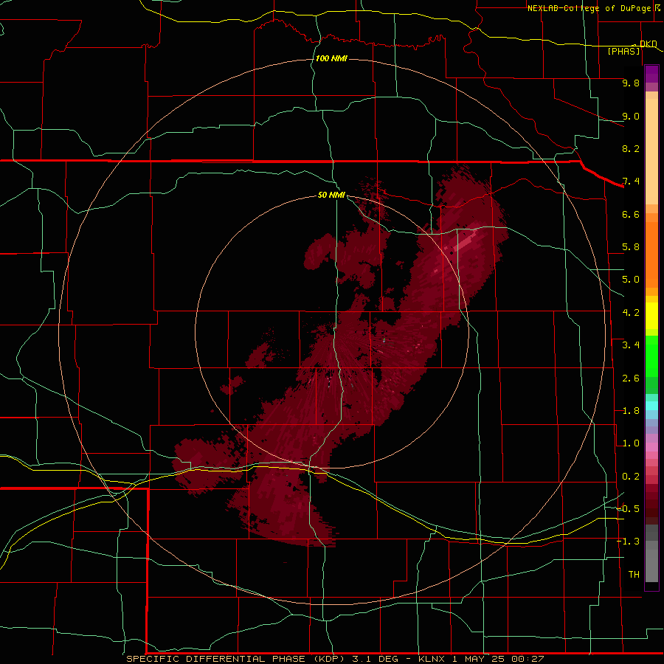This screenshot has height=664, width=664.
Task: Click the 8.2 value on the color scale
Action: click(x=631, y=148)
